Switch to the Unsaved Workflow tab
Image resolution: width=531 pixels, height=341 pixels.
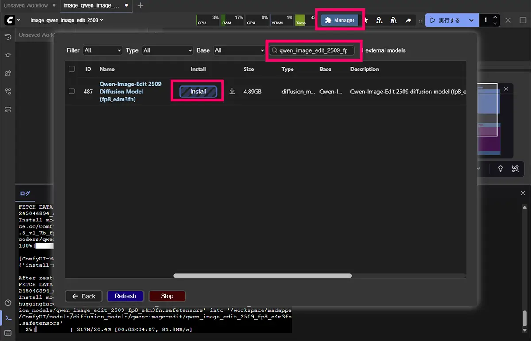click(x=27, y=5)
